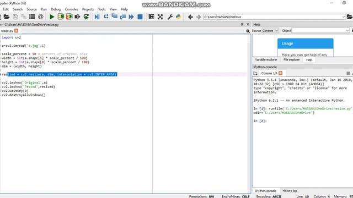This screenshot has height=198, width=353.
Task: Click the @ symbol finder icon
Action: tap(40, 17)
